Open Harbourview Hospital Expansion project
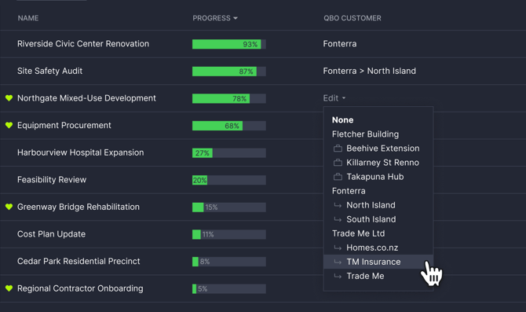This screenshot has height=312, width=526. tap(81, 152)
